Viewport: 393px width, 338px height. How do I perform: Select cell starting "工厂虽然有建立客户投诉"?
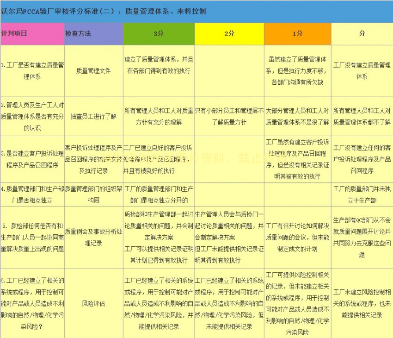pyautogui.click(x=297, y=159)
